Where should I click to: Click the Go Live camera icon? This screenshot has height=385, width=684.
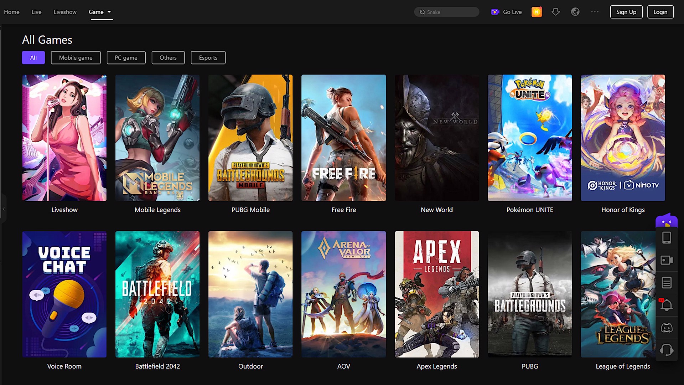click(x=495, y=12)
